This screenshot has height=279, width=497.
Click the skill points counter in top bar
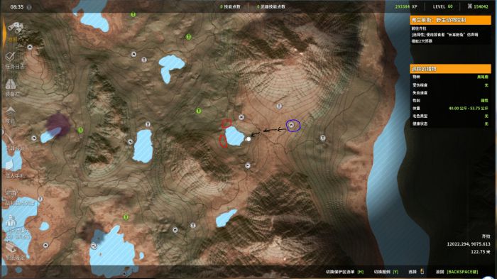(x=230, y=6)
